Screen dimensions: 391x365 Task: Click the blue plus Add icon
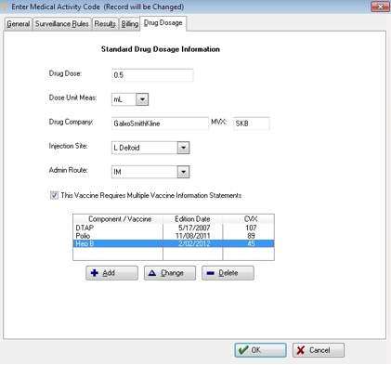coord(95,273)
